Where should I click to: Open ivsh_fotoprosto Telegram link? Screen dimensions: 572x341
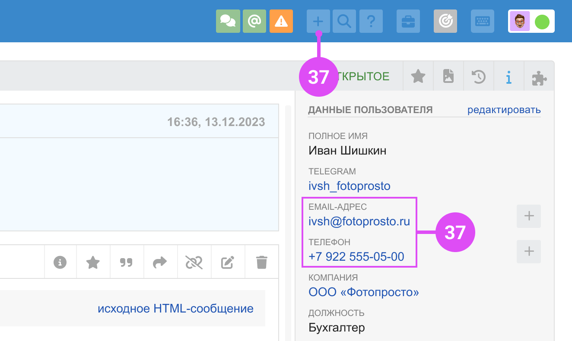(x=349, y=186)
